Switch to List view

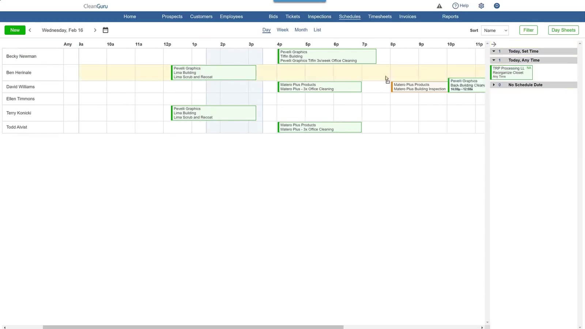[317, 30]
